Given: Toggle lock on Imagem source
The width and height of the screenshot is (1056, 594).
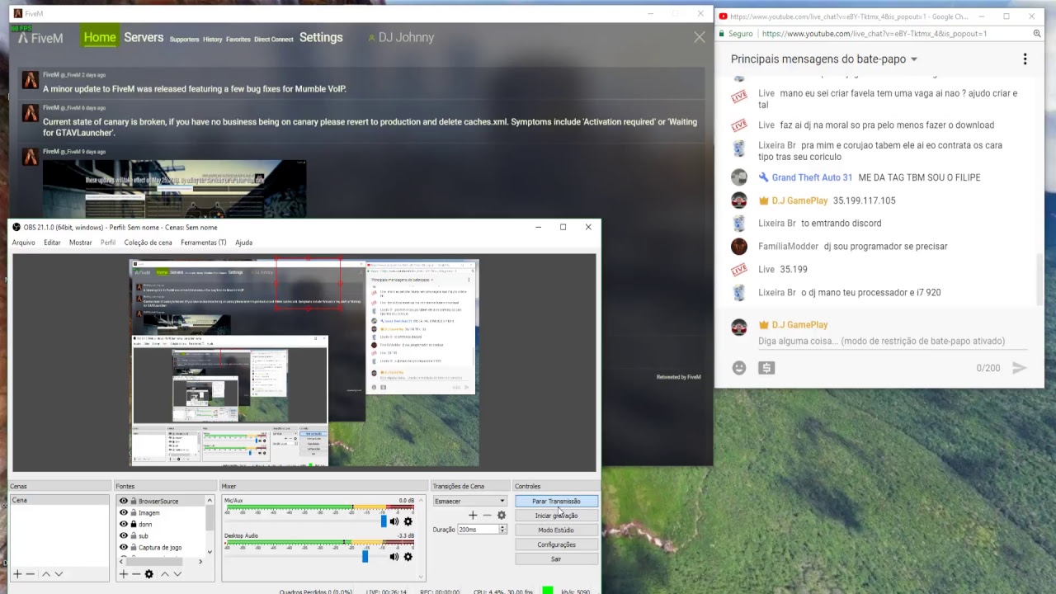Looking at the screenshot, I should tap(134, 512).
